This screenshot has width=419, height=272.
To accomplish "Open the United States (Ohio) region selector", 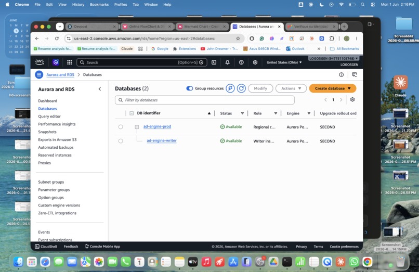I will (x=284, y=62).
